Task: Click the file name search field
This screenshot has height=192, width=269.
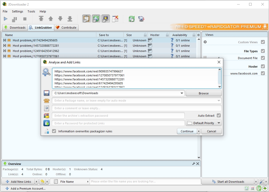Action: [x=145, y=181]
